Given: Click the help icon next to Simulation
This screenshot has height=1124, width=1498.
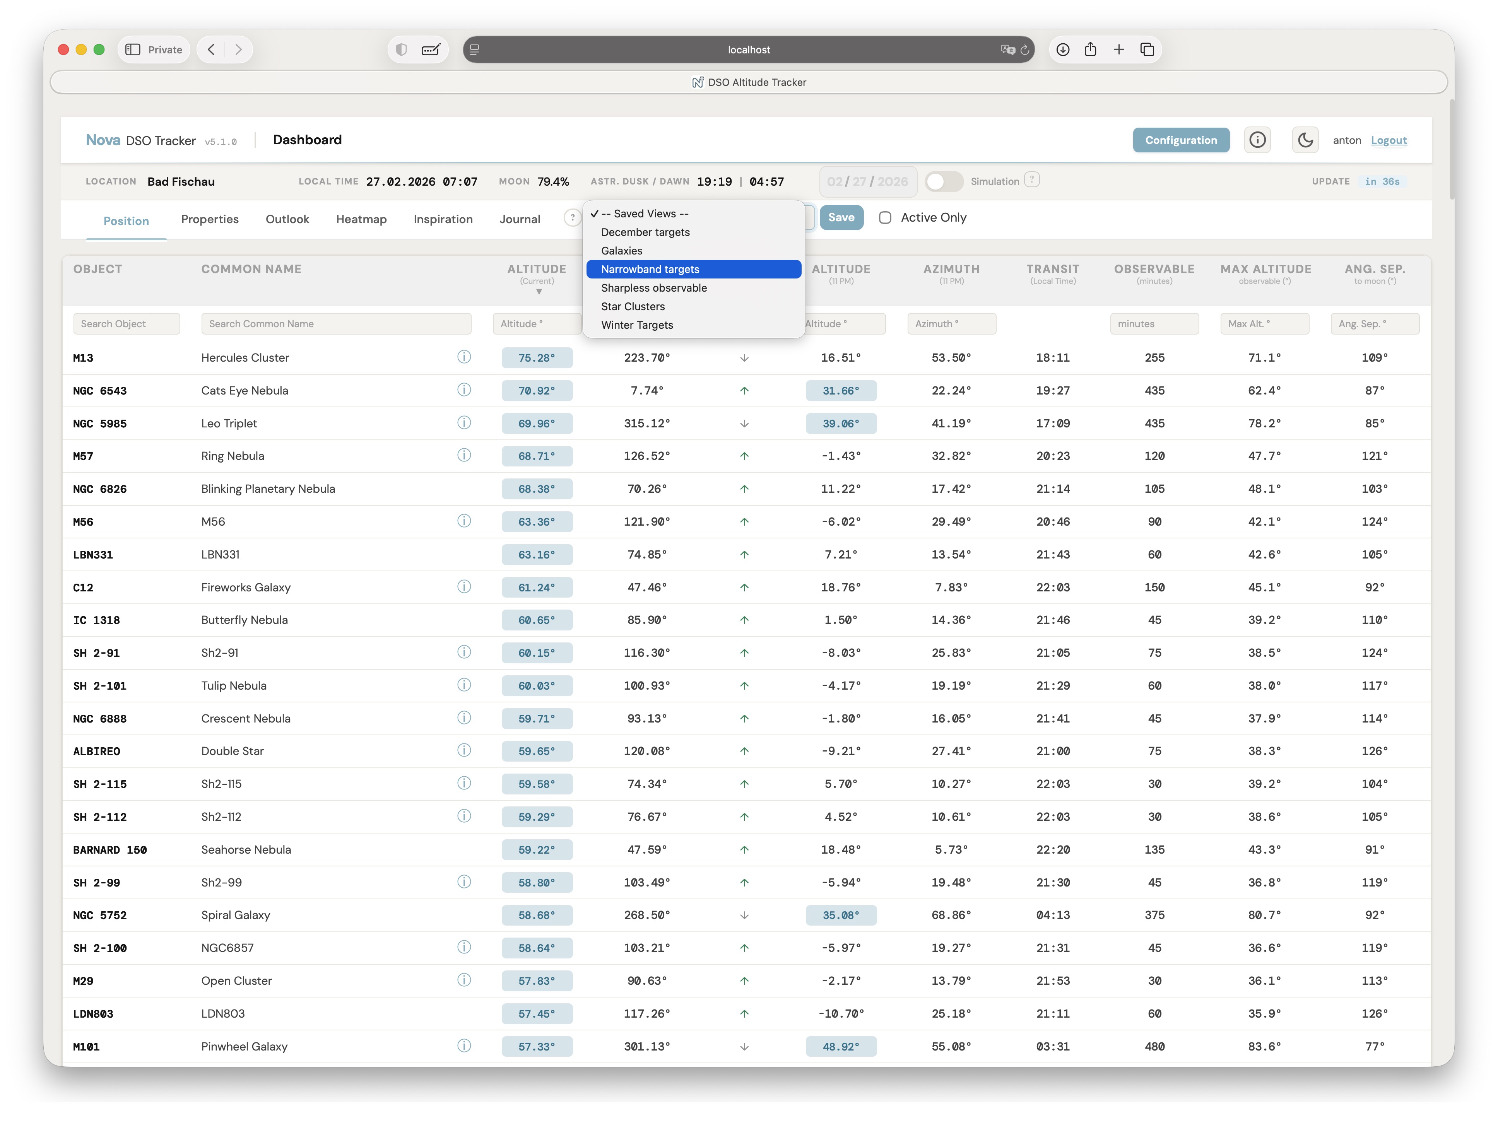Looking at the screenshot, I should [1031, 180].
